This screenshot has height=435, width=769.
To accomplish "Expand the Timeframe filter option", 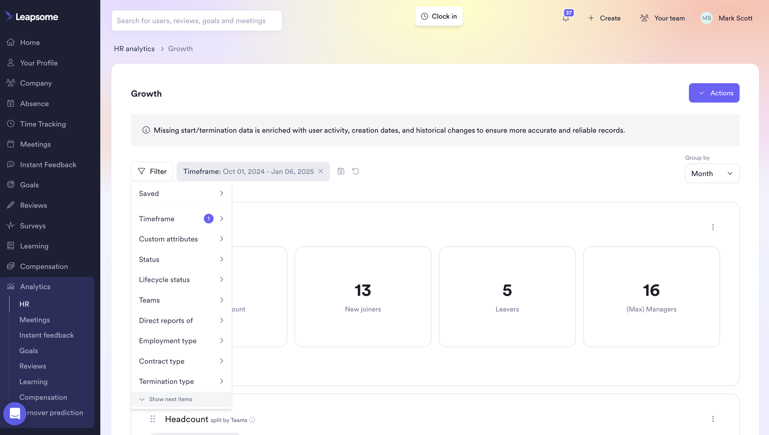I will coord(181,219).
